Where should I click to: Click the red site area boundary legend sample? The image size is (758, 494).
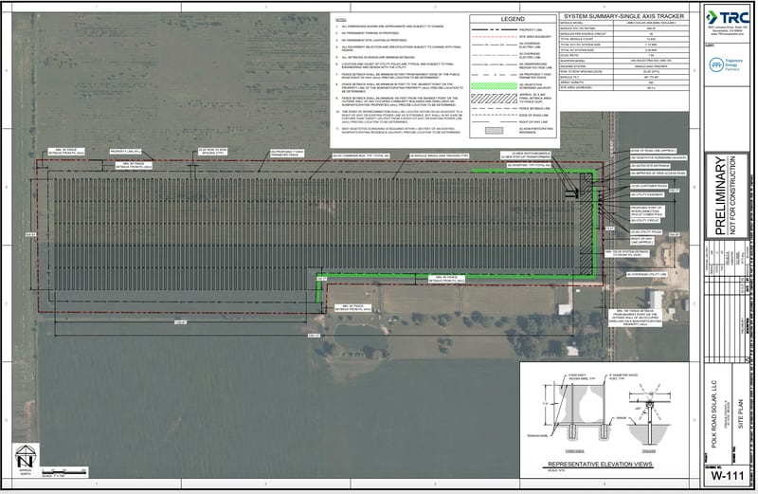tap(494, 37)
